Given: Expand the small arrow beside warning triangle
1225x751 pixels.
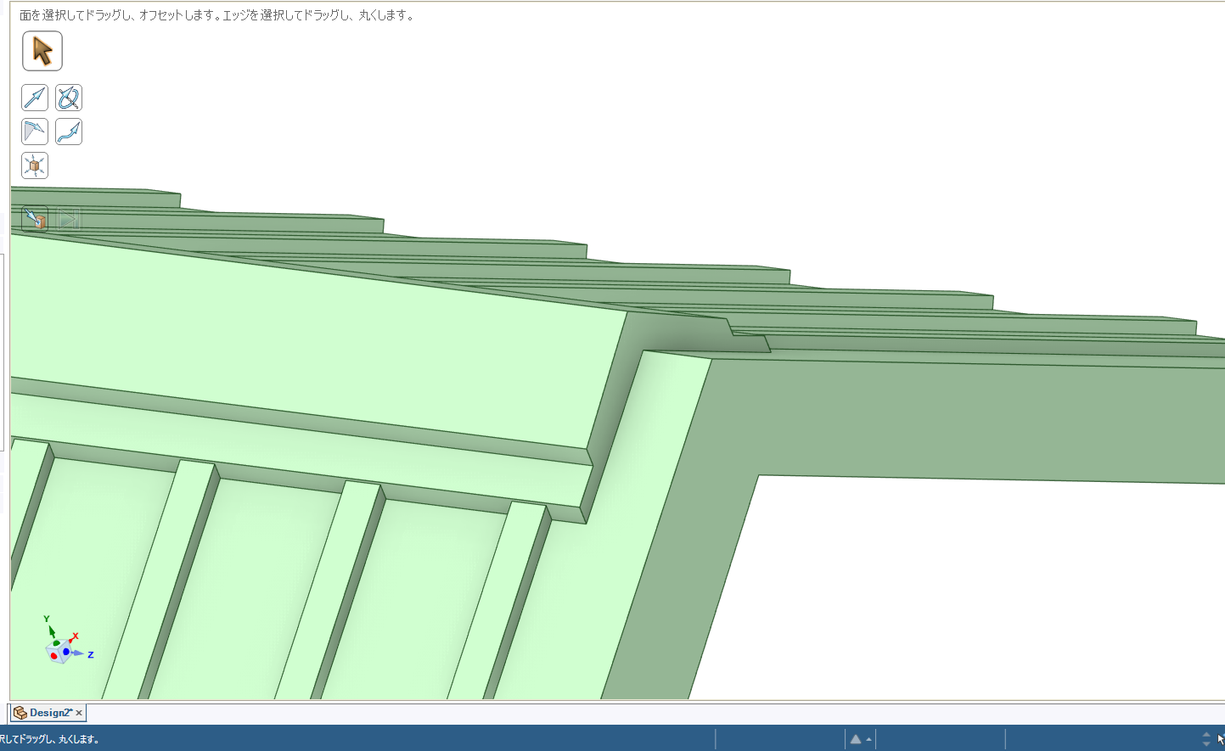Looking at the screenshot, I should 868,739.
